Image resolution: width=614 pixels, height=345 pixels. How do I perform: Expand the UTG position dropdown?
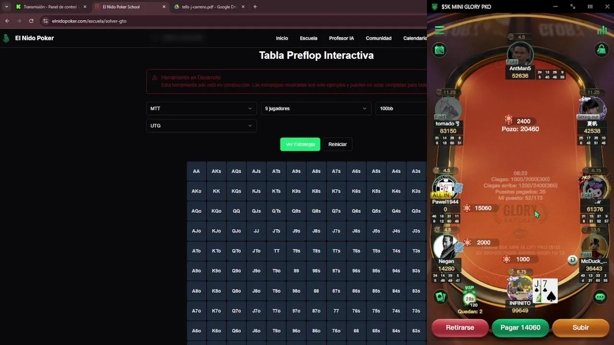click(201, 126)
